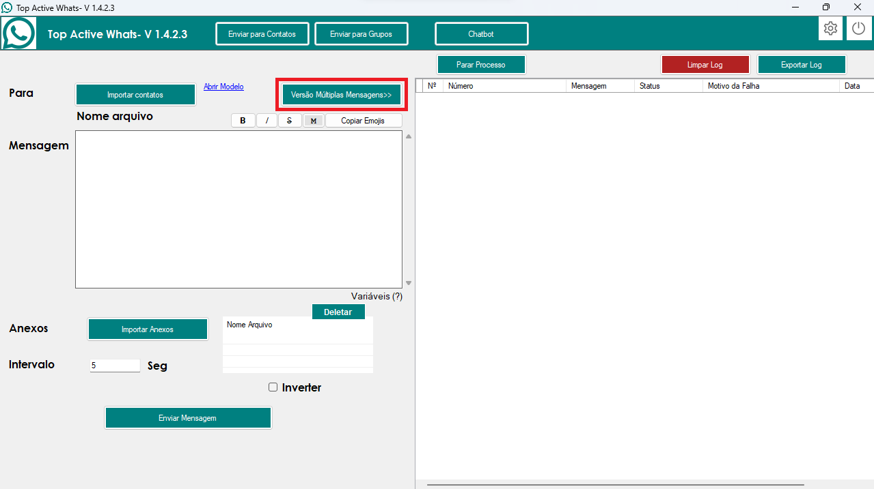
Task: Click message area scroll down arrow
Action: point(409,283)
